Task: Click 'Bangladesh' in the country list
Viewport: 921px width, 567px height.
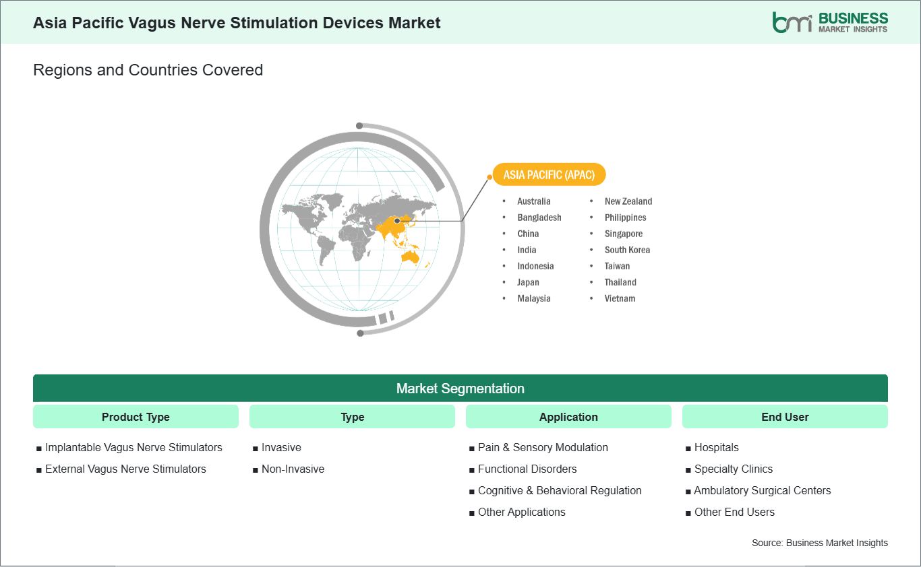Action: point(539,218)
